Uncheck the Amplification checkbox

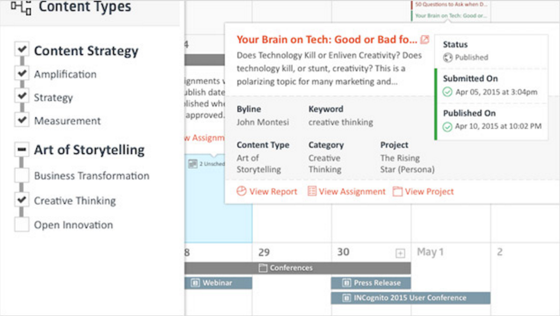(22, 73)
